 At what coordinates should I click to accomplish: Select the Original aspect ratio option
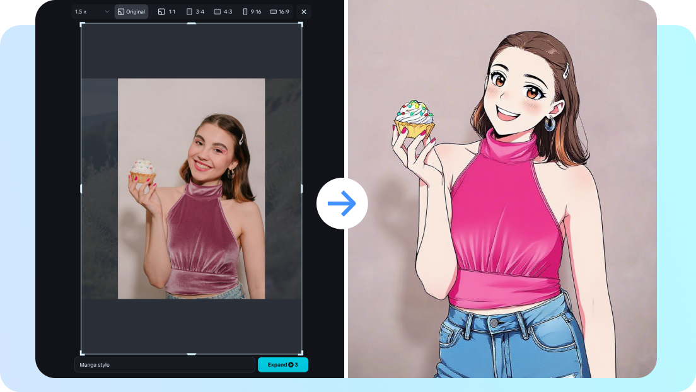(131, 11)
